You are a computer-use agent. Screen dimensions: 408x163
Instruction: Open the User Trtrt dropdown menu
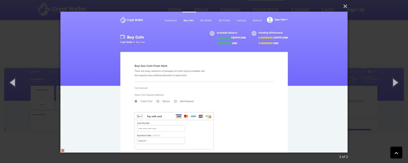[x=281, y=20]
